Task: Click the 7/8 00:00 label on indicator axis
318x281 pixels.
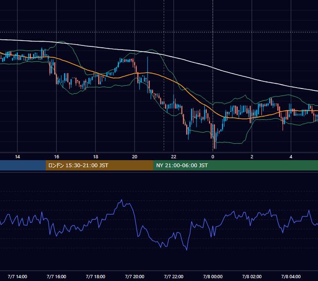Action: [x=213, y=277]
